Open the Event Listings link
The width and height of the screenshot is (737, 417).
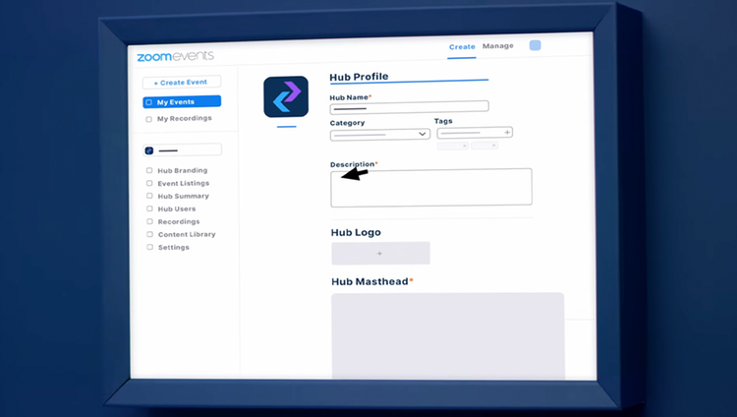coord(184,183)
